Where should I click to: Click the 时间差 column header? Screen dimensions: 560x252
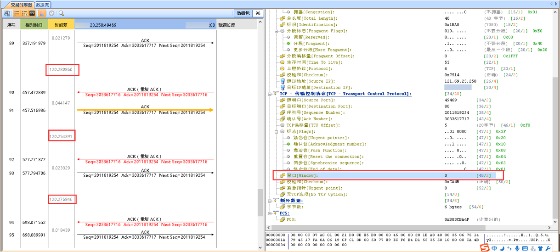point(61,25)
